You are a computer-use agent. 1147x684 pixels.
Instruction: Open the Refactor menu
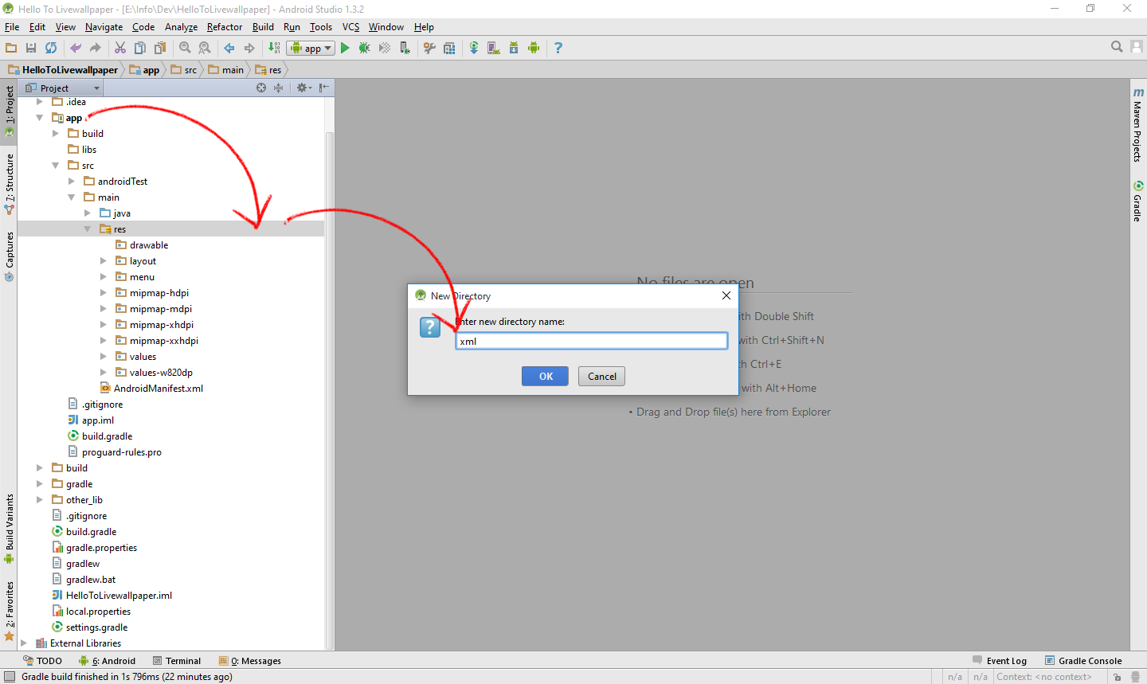click(225, 27)
